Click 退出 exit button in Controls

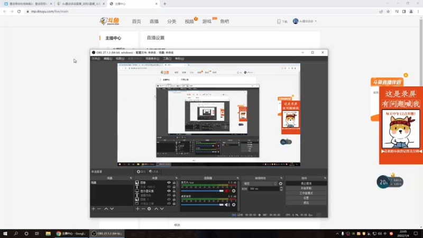coord(306,203)
